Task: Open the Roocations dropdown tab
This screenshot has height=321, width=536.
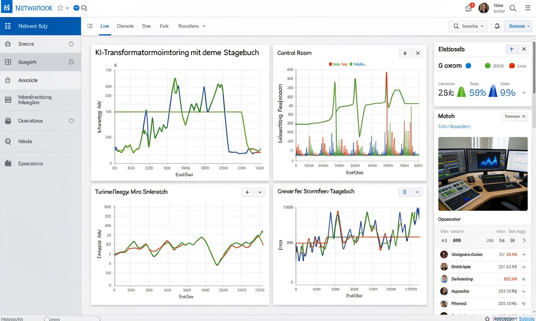Action: (192, 26)
